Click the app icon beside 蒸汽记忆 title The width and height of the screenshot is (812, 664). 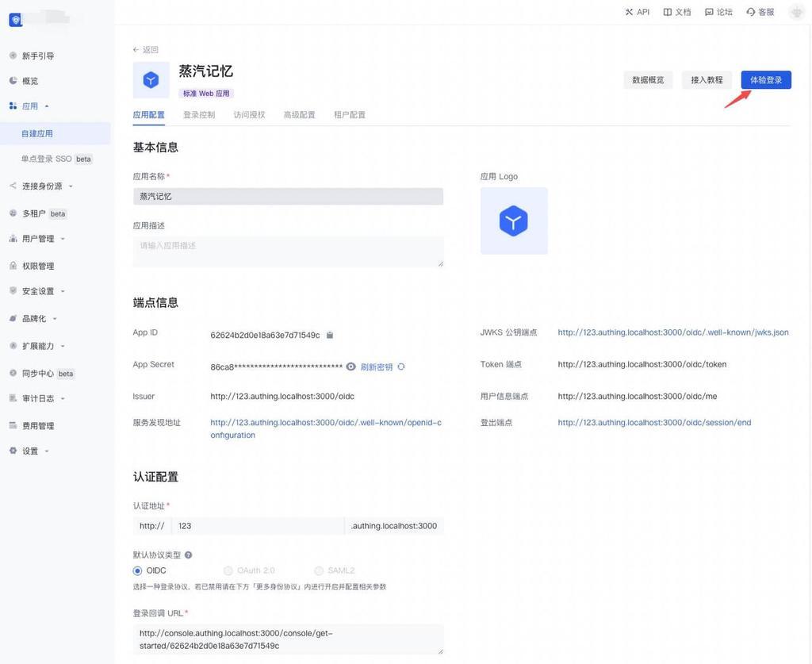[x=151, y=80]
